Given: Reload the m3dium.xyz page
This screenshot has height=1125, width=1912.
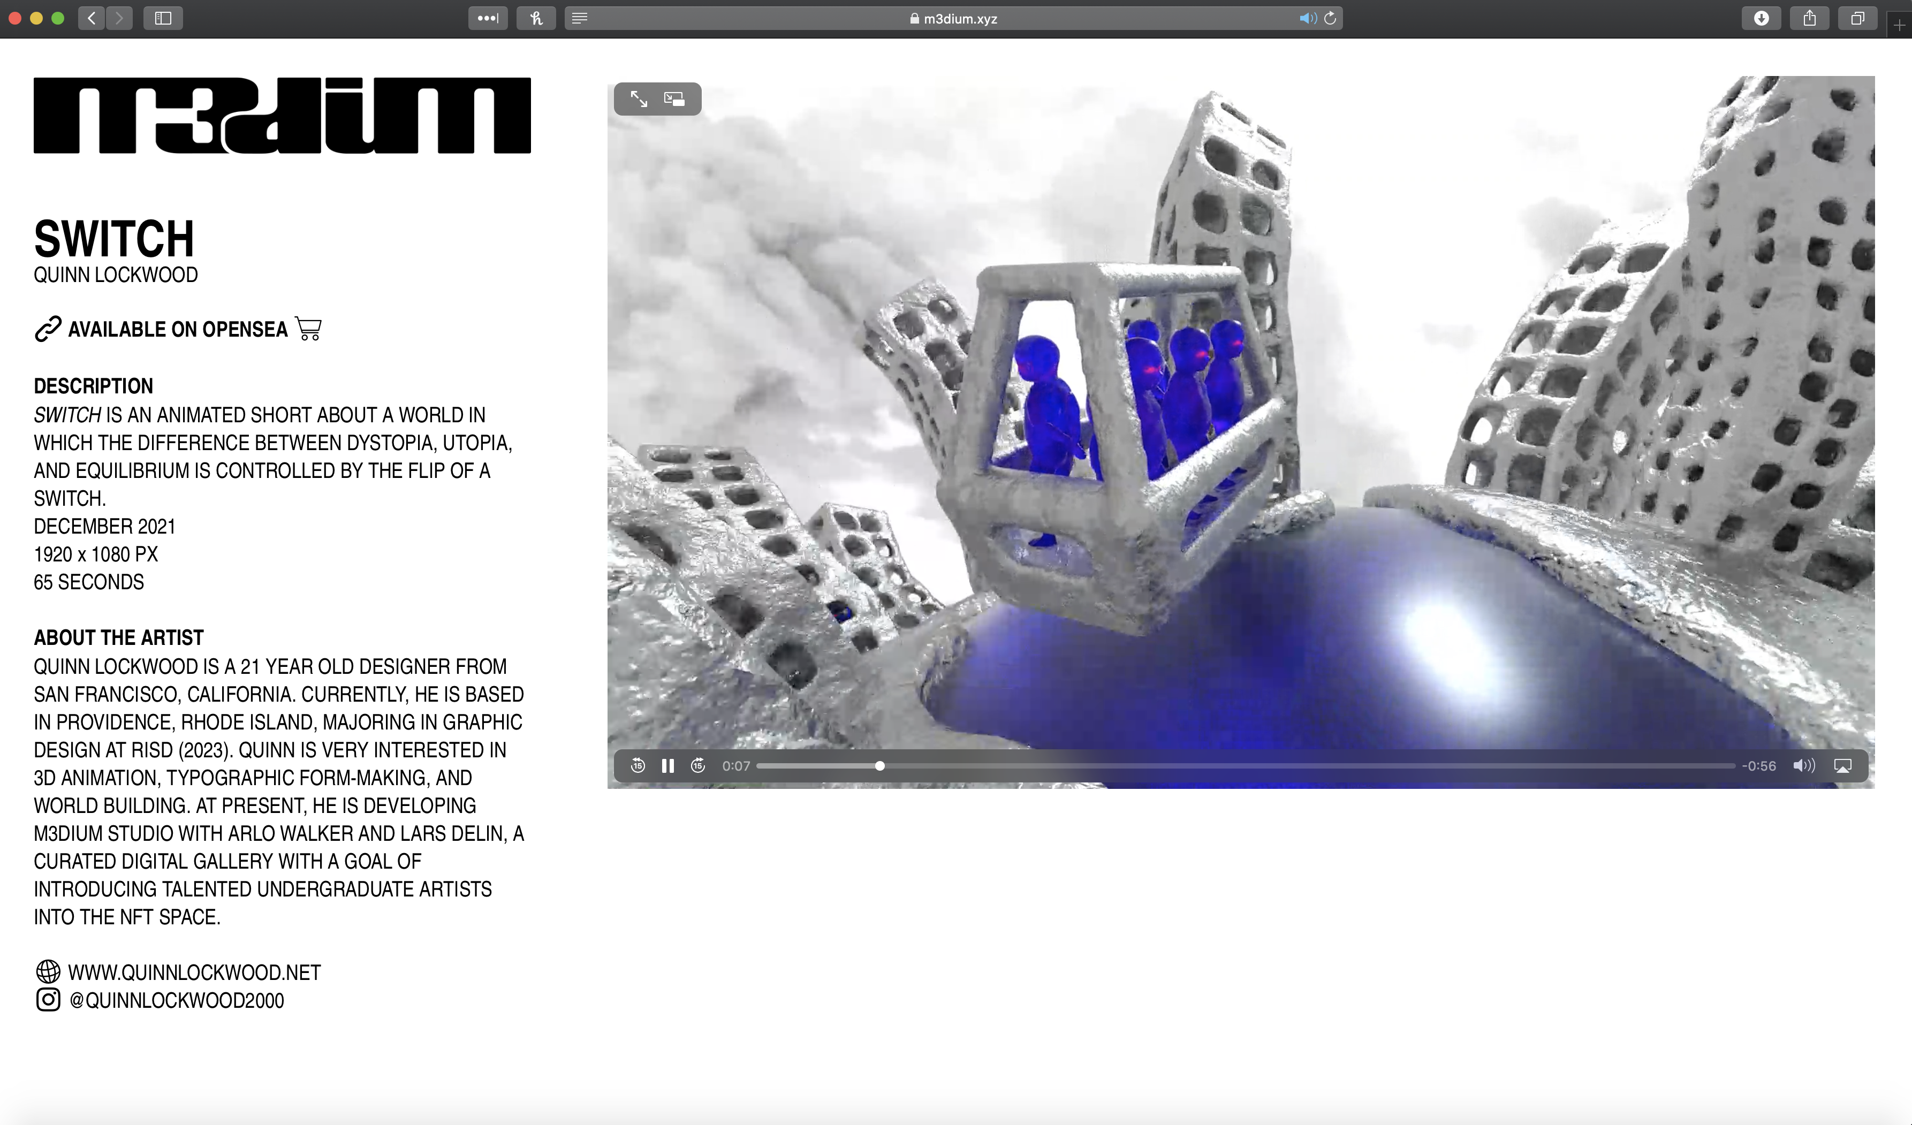Looking at the screenshot, I should (x=1330, y=18).
